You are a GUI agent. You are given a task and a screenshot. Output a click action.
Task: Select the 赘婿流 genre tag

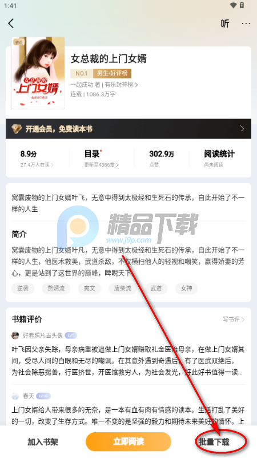(x=56, y=289)
